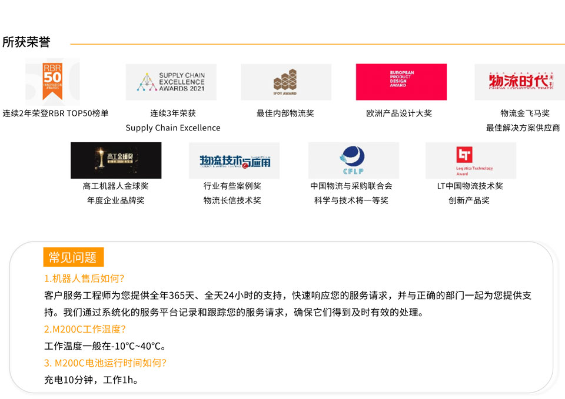
Task: Click the RBR 50 Innovation Awards logo
Action: [52, 81]
